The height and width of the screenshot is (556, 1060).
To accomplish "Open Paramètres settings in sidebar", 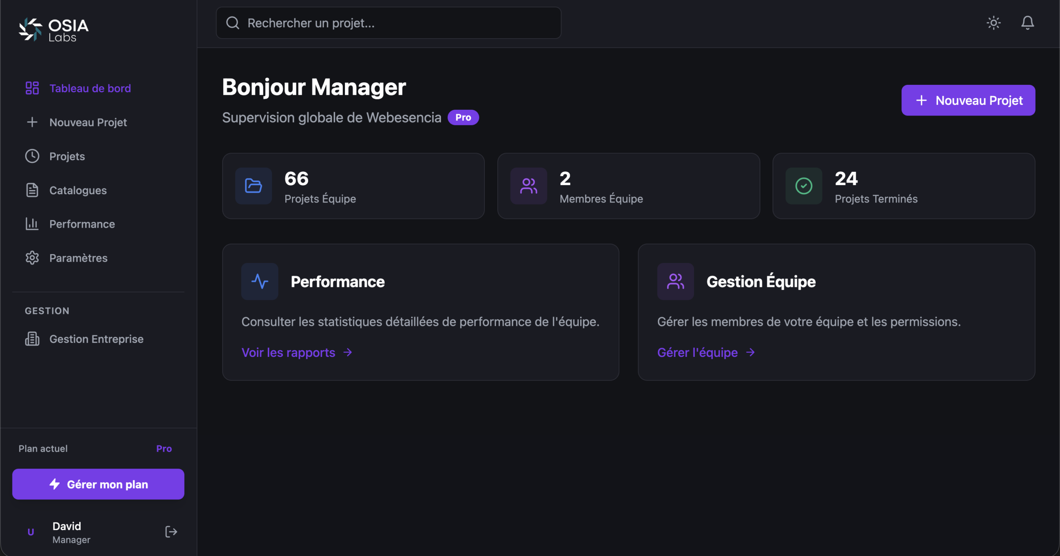I will pos(78,258).
